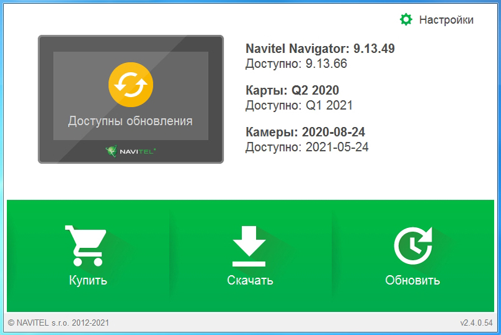501x335 pixels.
Task: Click the available version 9.13.66 line
Action: (296, 64)
